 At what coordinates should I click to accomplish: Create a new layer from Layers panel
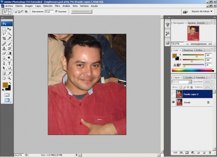[x=204, y=153]
